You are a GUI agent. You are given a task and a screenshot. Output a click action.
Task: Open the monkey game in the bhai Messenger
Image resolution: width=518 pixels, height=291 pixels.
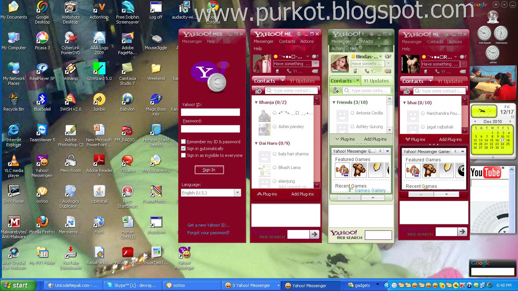pyautogui.click(x=429, y=171)
